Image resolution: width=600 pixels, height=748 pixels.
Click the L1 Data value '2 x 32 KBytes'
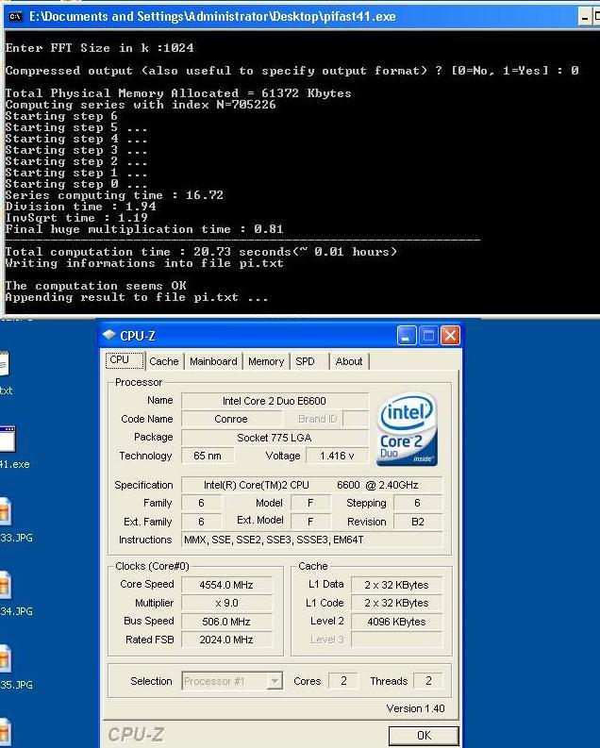pos(396,585)
